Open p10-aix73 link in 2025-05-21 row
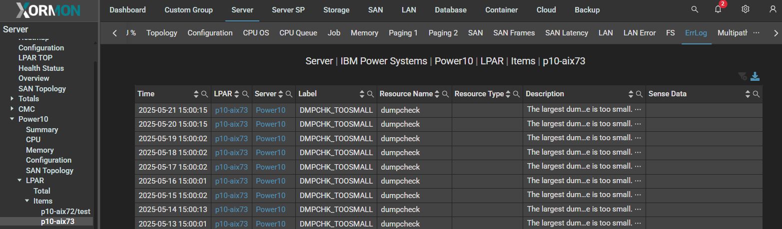 231,110
